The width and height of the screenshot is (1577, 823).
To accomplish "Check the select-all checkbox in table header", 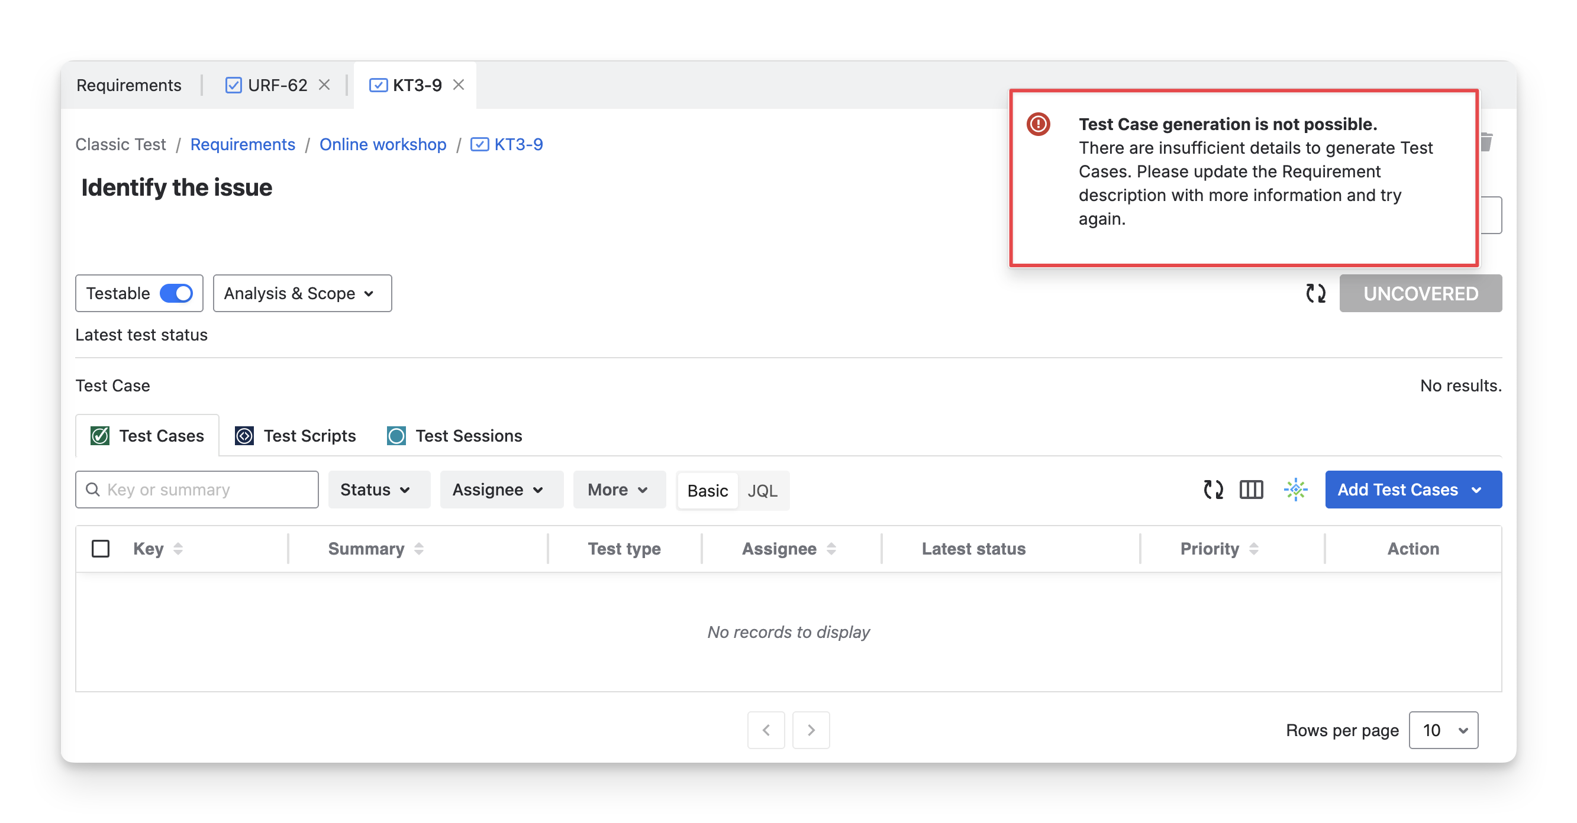I will [101, 549].
